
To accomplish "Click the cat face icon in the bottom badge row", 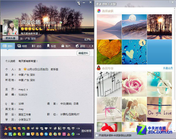I will coord(59,134).
